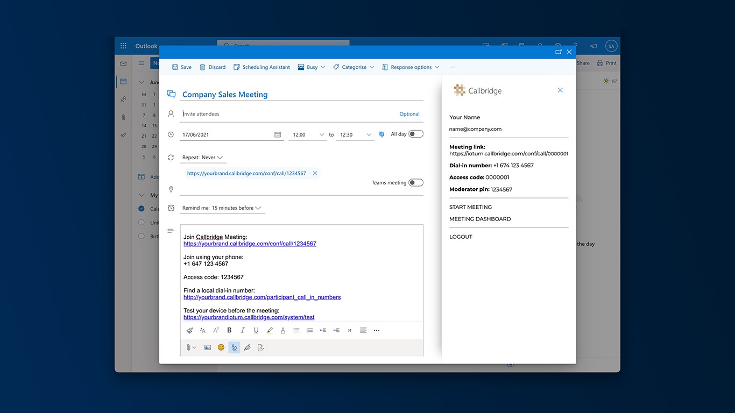Save the meeting event

click(x=182, y=67)
